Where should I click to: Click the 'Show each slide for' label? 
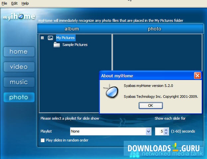click(x=170, y=118)
